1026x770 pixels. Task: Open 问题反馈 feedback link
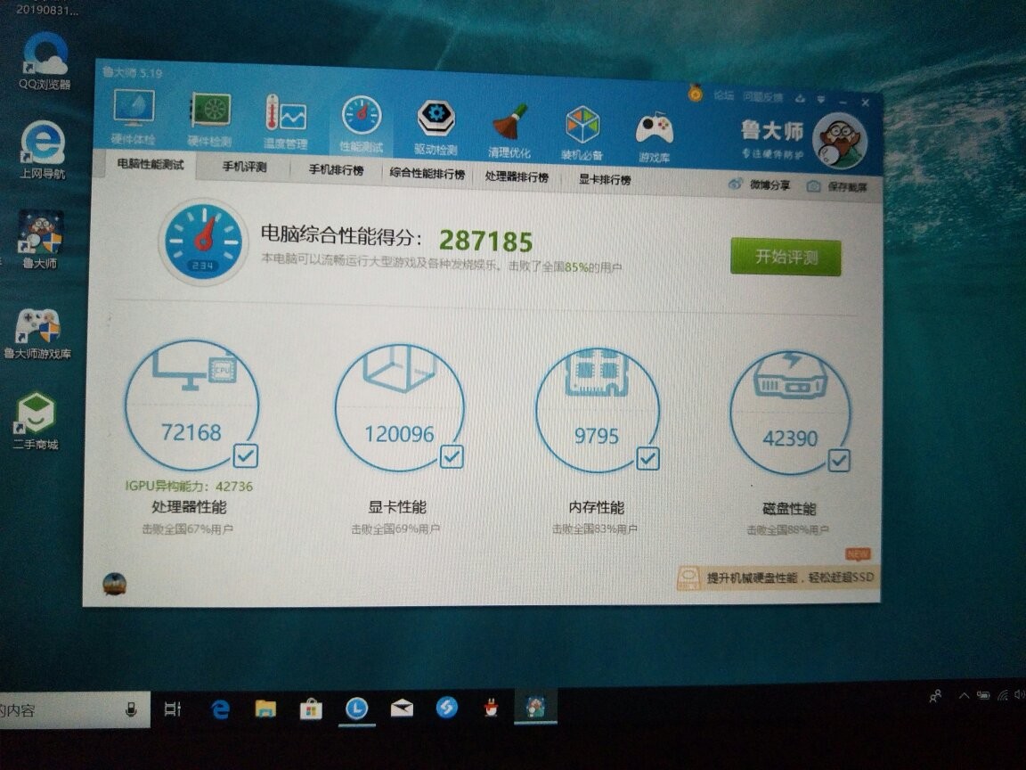tap(763, 97)
